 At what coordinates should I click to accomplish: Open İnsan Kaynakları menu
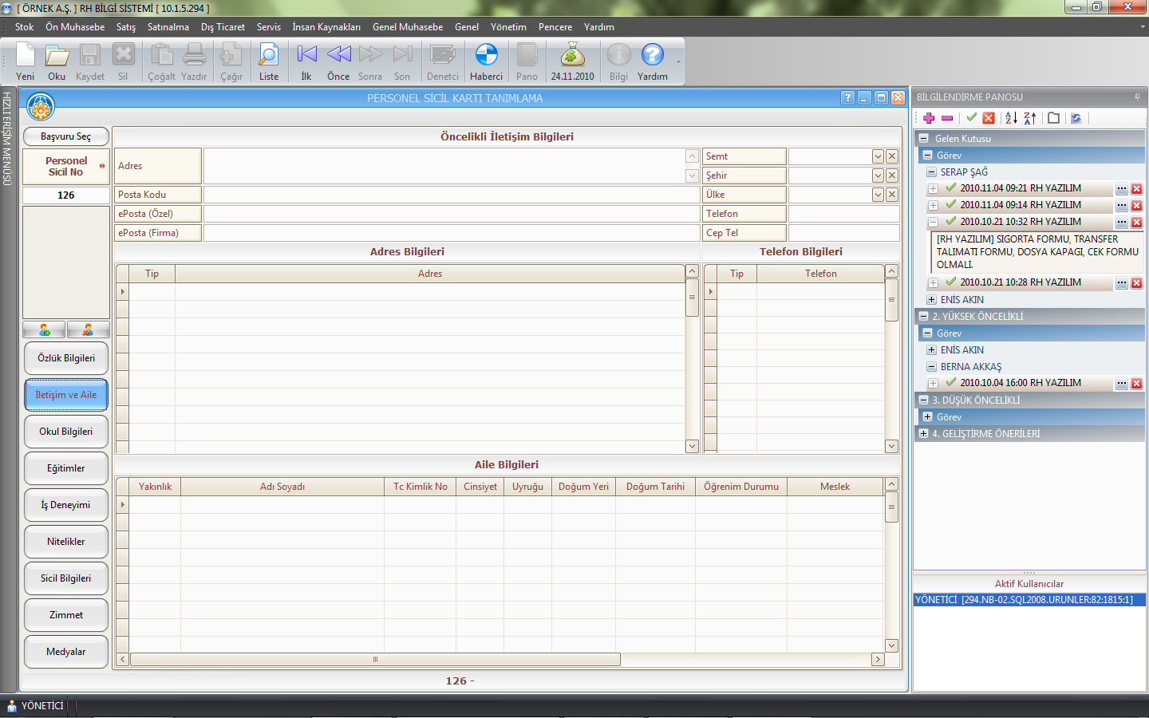tap(326, 27)
